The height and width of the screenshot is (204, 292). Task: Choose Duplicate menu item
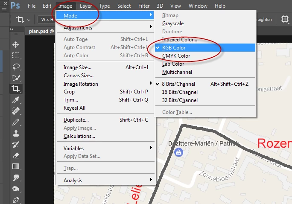point(106,120)
